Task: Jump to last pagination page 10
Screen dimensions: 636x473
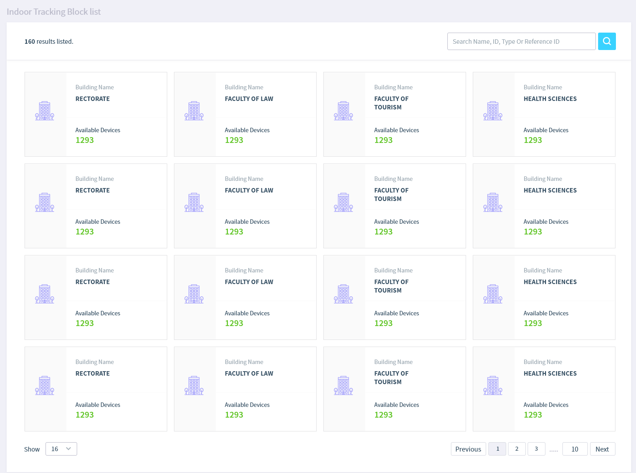Action: pos(575,449)
